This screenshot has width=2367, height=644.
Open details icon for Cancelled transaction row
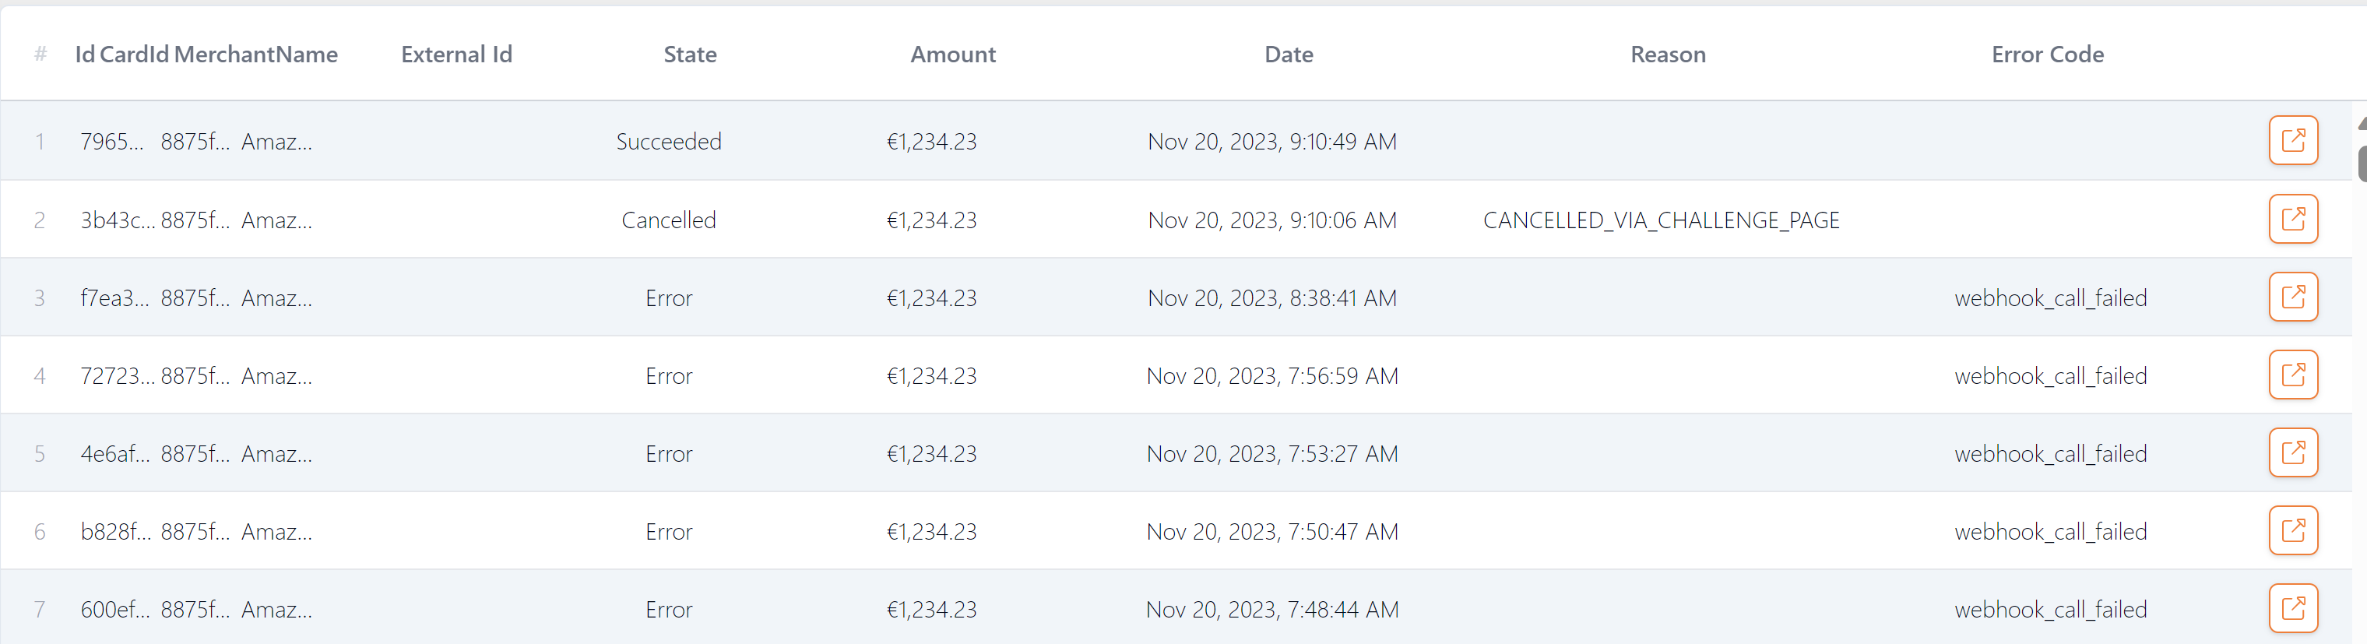pyautogui.click(x=2292, y=219)
